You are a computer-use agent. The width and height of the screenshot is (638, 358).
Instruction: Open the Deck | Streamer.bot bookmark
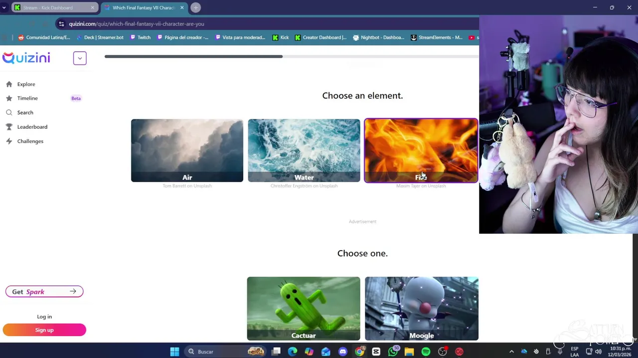click(100, 37)
